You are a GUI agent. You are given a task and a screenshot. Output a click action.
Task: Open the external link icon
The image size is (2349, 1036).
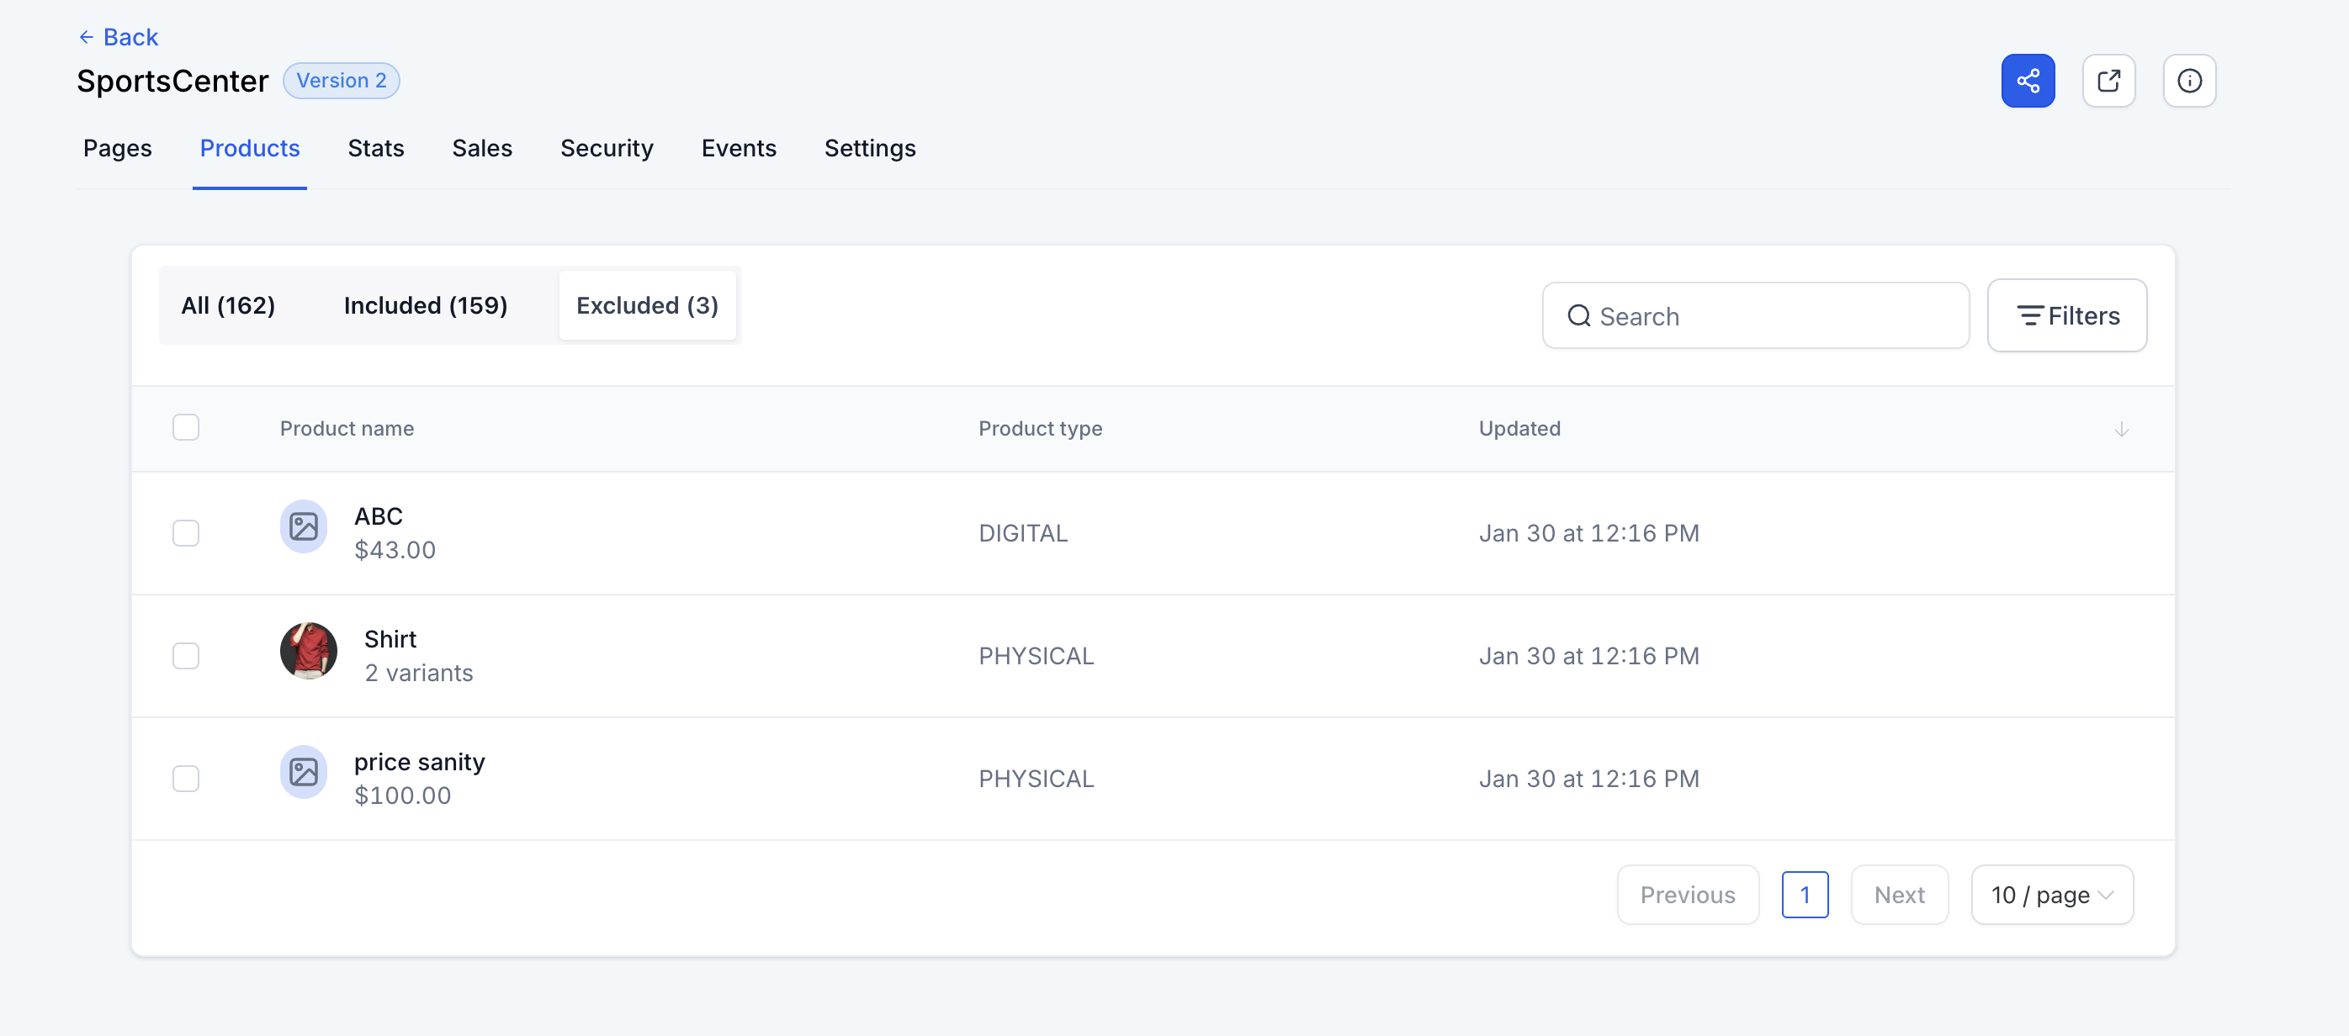(2108, 81)
